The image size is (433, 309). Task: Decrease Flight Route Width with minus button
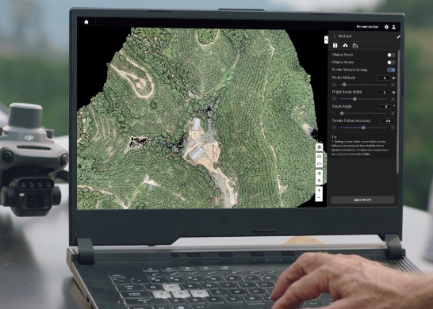tap(334, 99)
